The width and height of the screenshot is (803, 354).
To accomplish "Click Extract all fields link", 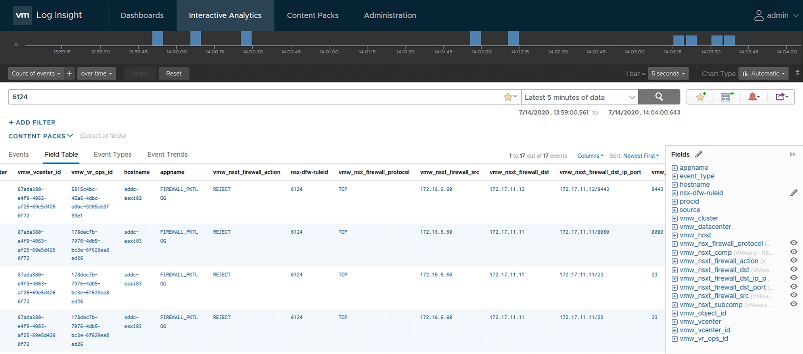I will click(103, 136).
